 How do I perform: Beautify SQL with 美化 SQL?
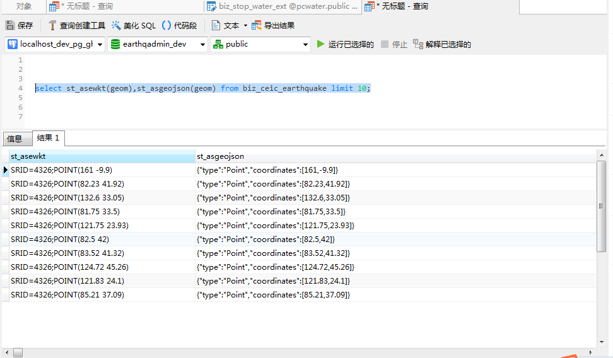(133, 26)
